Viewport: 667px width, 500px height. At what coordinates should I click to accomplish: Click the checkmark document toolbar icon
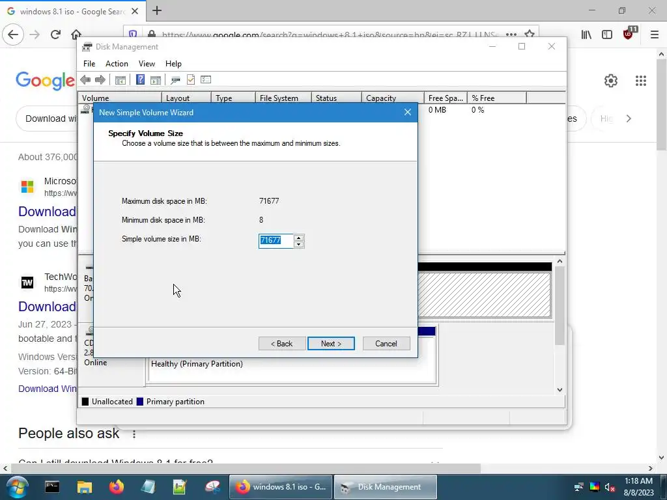click(x=191, y=79)
